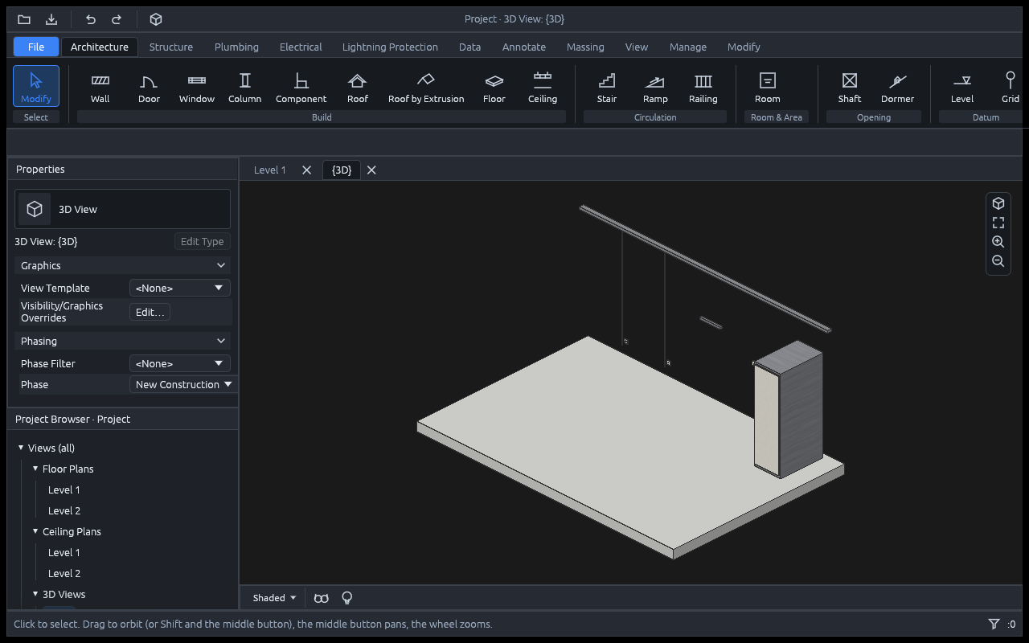Click the Edit Type button
The height and width of the screenshot is (643, 1029).
pos(202,241)
